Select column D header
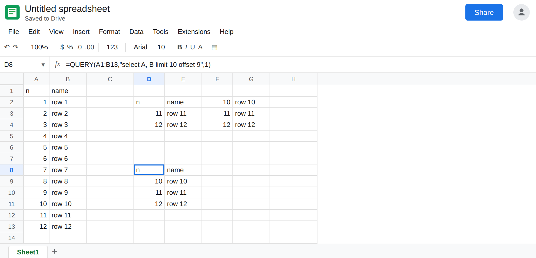 point(149,79)
